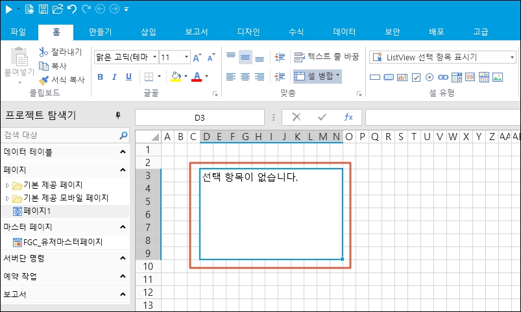Screen dimensions: 521x312
Task: Toggle Underline formatting
Action: 129,77
